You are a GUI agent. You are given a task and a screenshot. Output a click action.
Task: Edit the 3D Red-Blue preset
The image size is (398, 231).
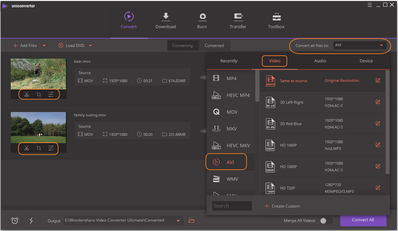[378, 123]
